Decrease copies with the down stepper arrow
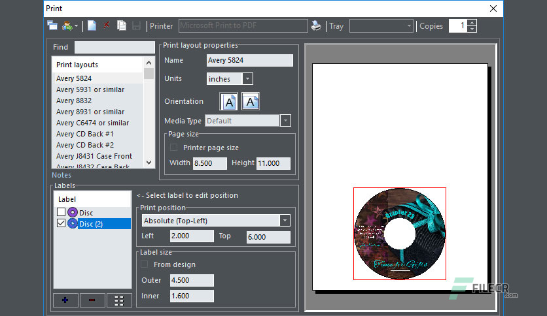The width and height of the screenshot is (547, 316). click(x=472, y=29)
